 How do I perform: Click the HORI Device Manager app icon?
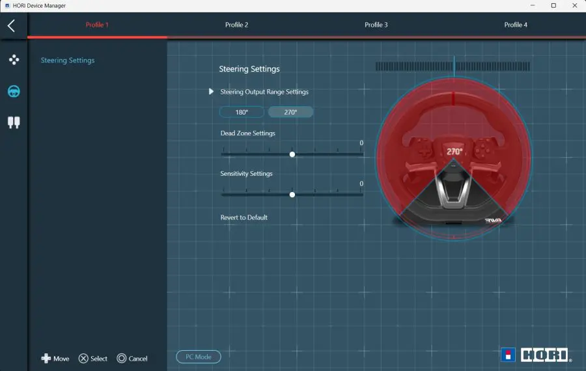click(x=7, y=6)
